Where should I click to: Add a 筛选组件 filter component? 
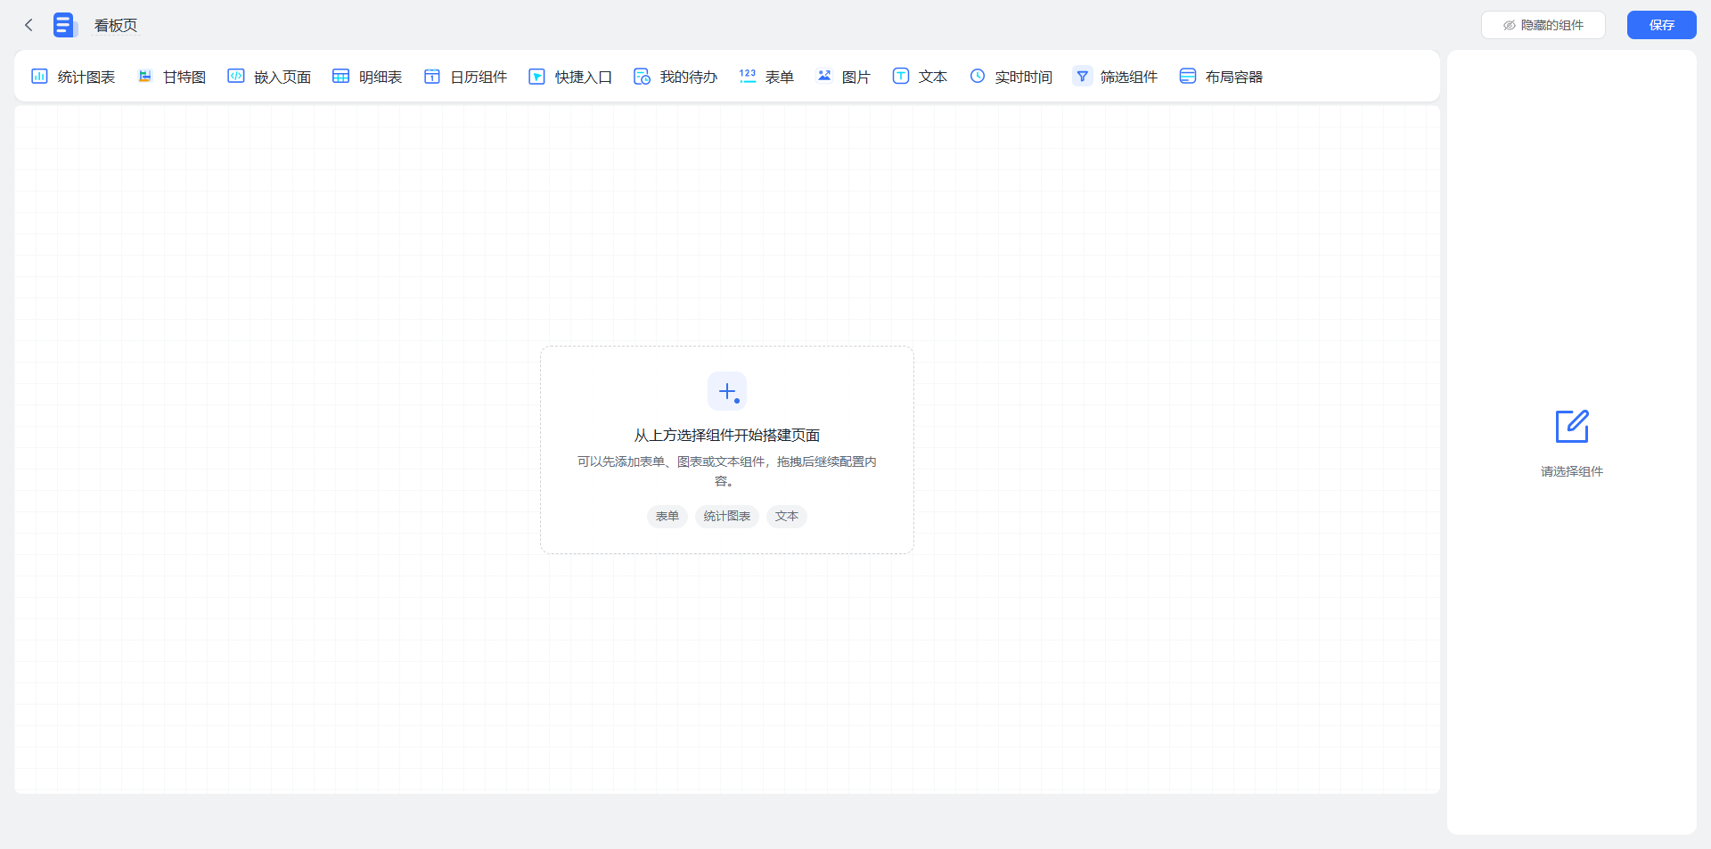click(1115, 77)
